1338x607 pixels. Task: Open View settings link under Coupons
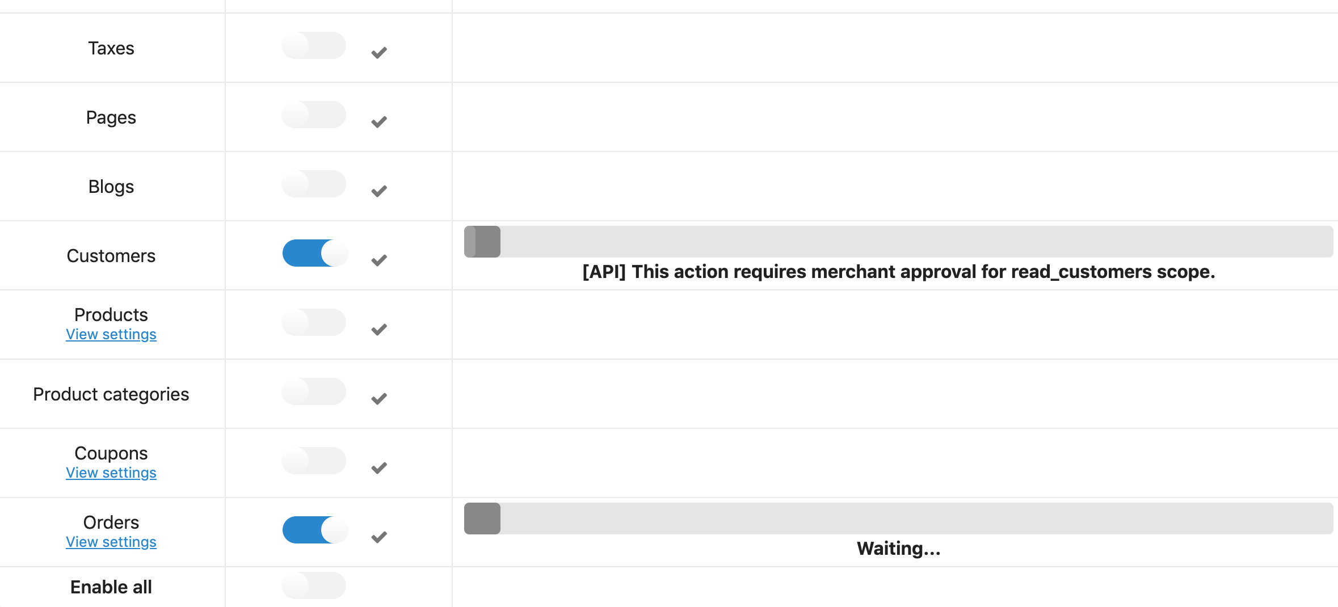click(111, 473)
